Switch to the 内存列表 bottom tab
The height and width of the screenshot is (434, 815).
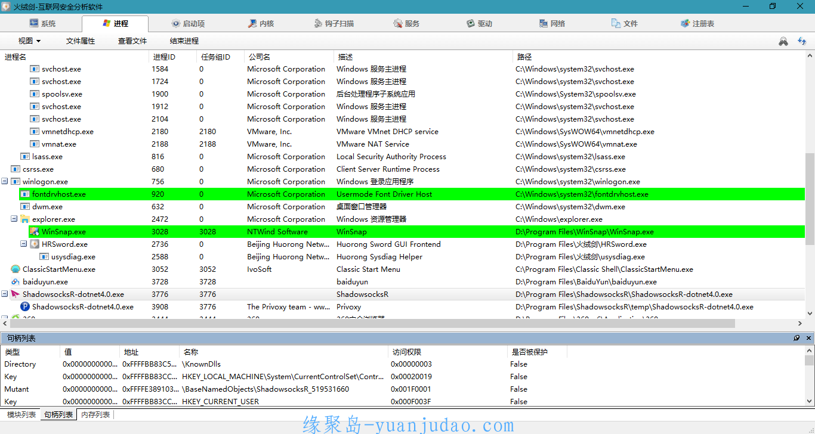[x=95, y=414]
